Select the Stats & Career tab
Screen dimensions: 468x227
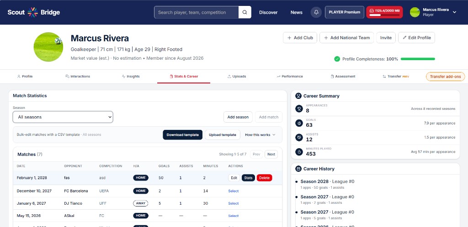[x=184, y=77]
